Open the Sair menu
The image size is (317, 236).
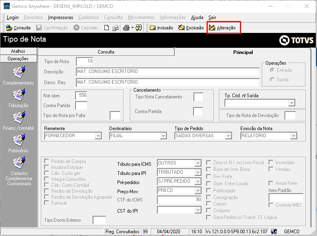[212, 17]
